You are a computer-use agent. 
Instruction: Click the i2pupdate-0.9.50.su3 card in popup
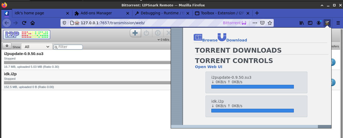pos(256,82)
